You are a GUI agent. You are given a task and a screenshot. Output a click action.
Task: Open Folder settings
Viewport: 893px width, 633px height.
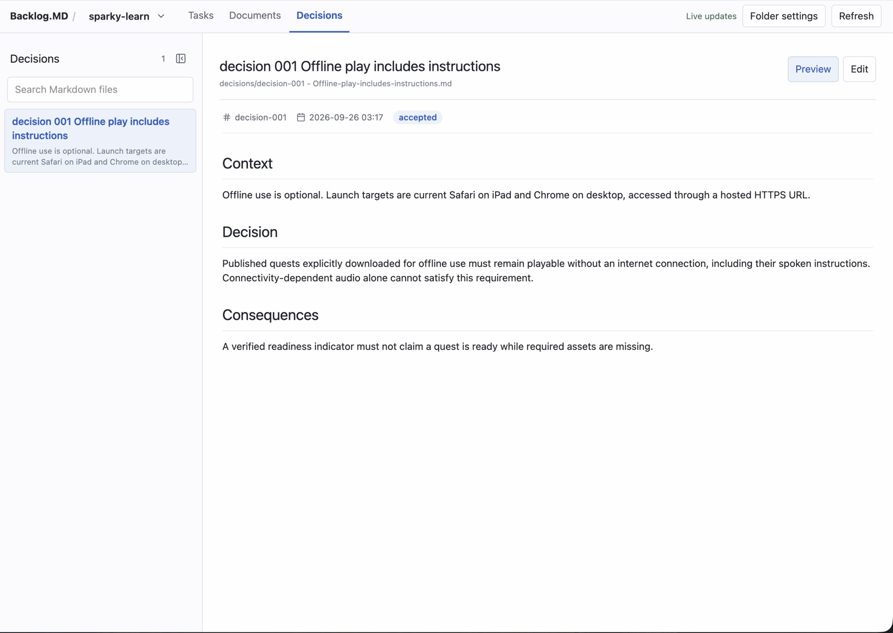point(784,16)
